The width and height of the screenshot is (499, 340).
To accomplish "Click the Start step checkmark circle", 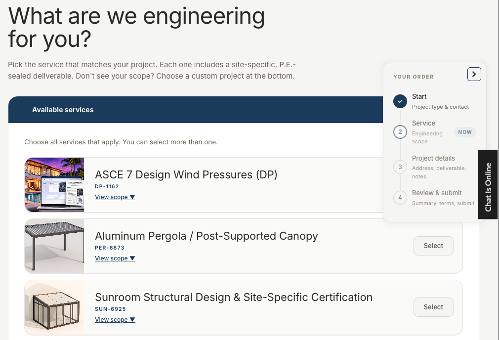I will pos(400,101).
